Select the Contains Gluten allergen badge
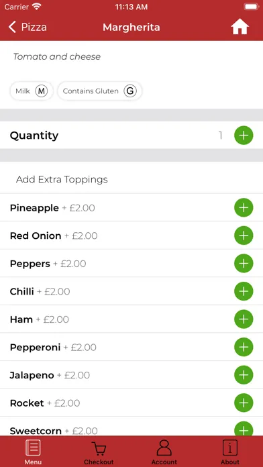The width and height of the screenshot is (263, 467). [x=100, y=91]
